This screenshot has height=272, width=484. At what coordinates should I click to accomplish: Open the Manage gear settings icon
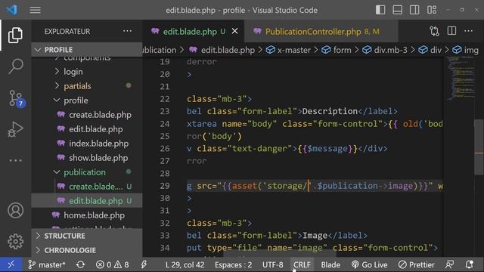(15, 242)
